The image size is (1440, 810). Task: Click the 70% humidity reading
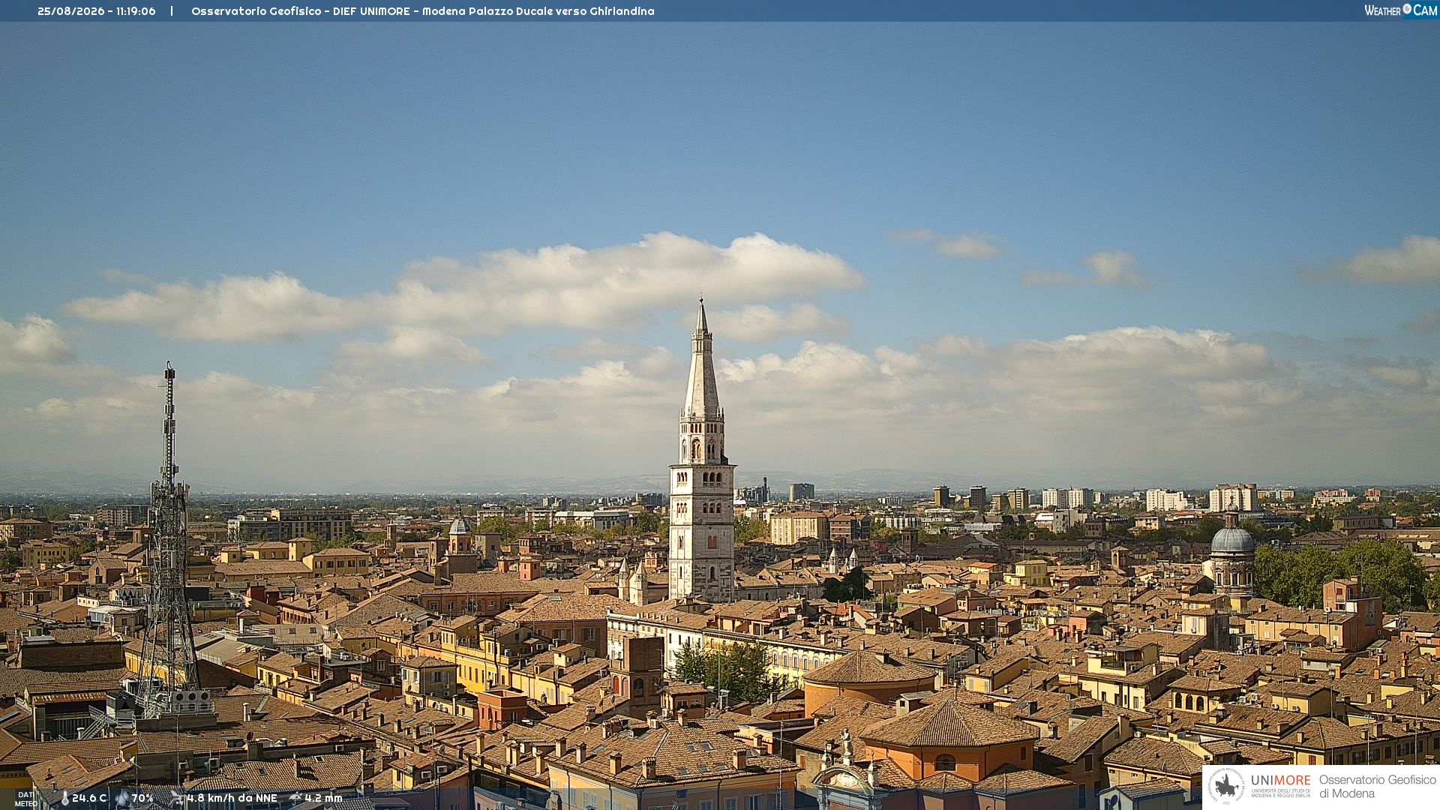click(x=142, y=799)
